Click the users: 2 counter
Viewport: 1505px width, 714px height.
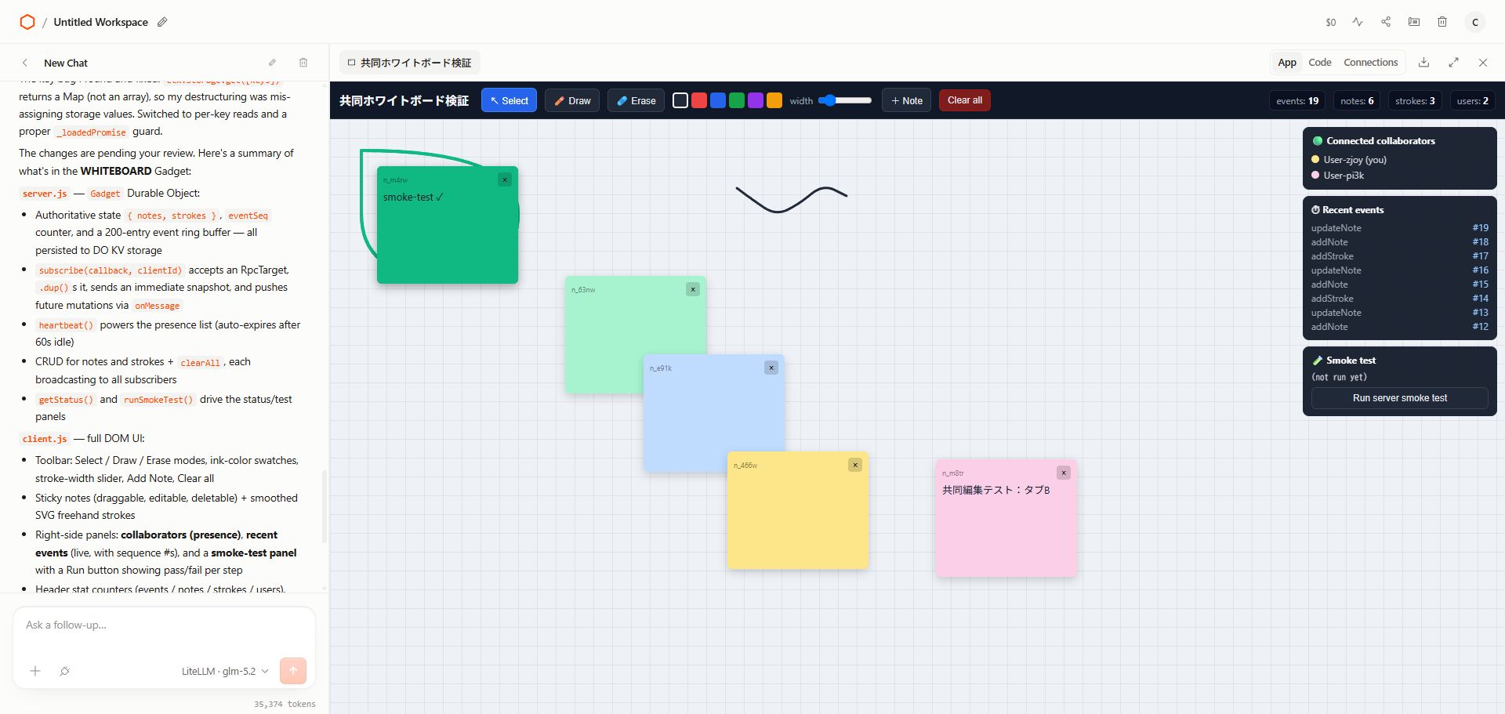[x=1472, y=100]
